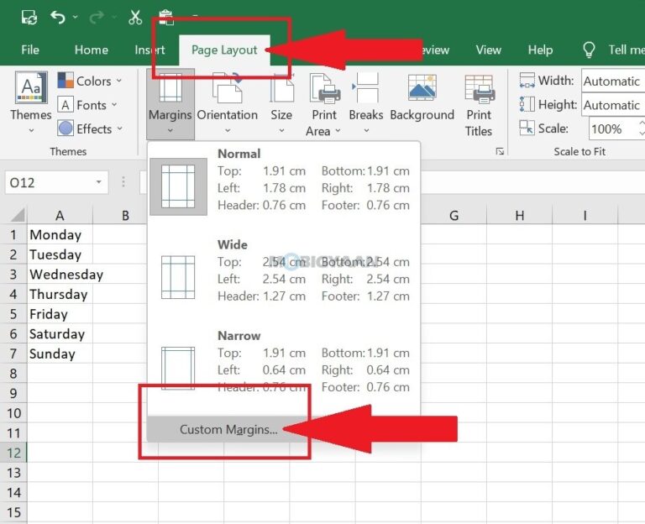The width and height of the screenshot is (645, 524).
Task: Open the Breaks menu
Action: pyautogui.click(x=366, y=103)
